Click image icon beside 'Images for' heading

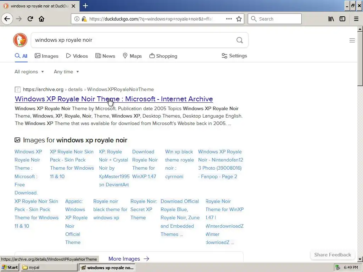17,140
